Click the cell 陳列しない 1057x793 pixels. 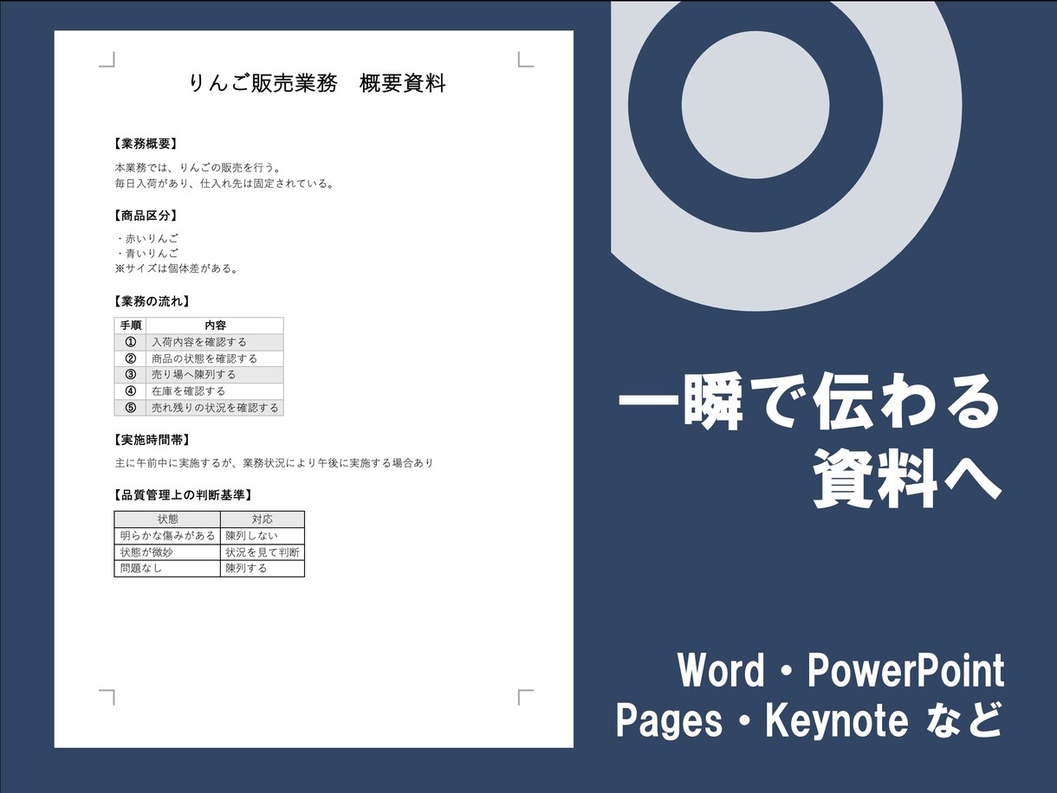263,536
